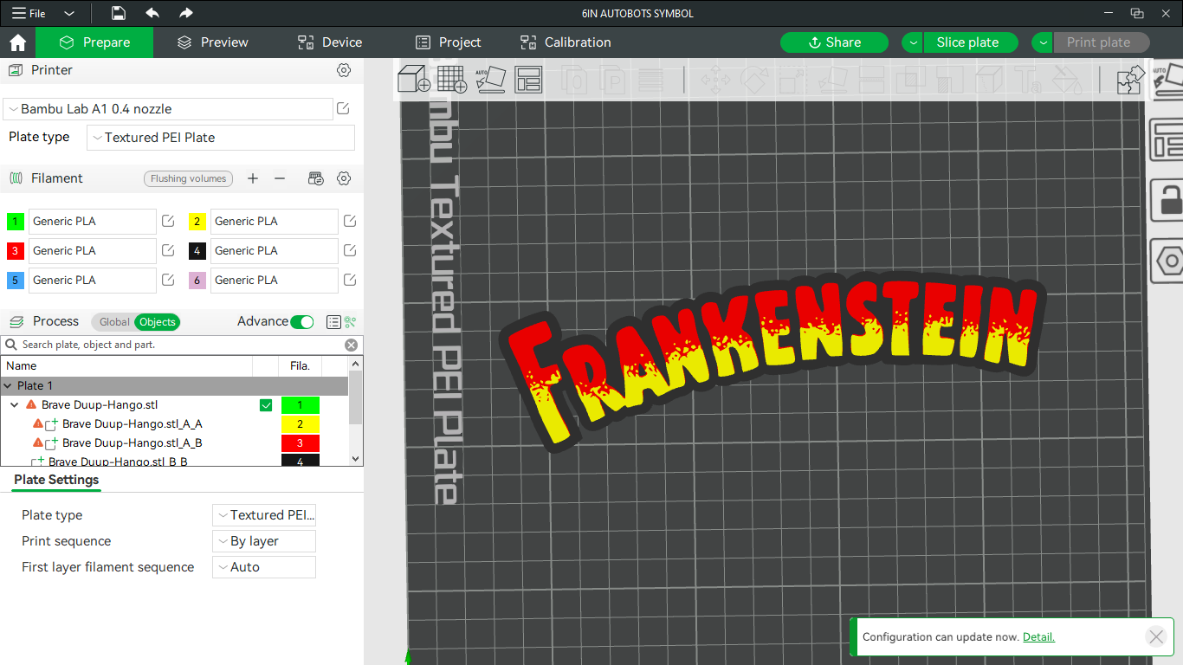Select Brave Duup-Hango.stl_A_B in the tree

click(132, 443)
